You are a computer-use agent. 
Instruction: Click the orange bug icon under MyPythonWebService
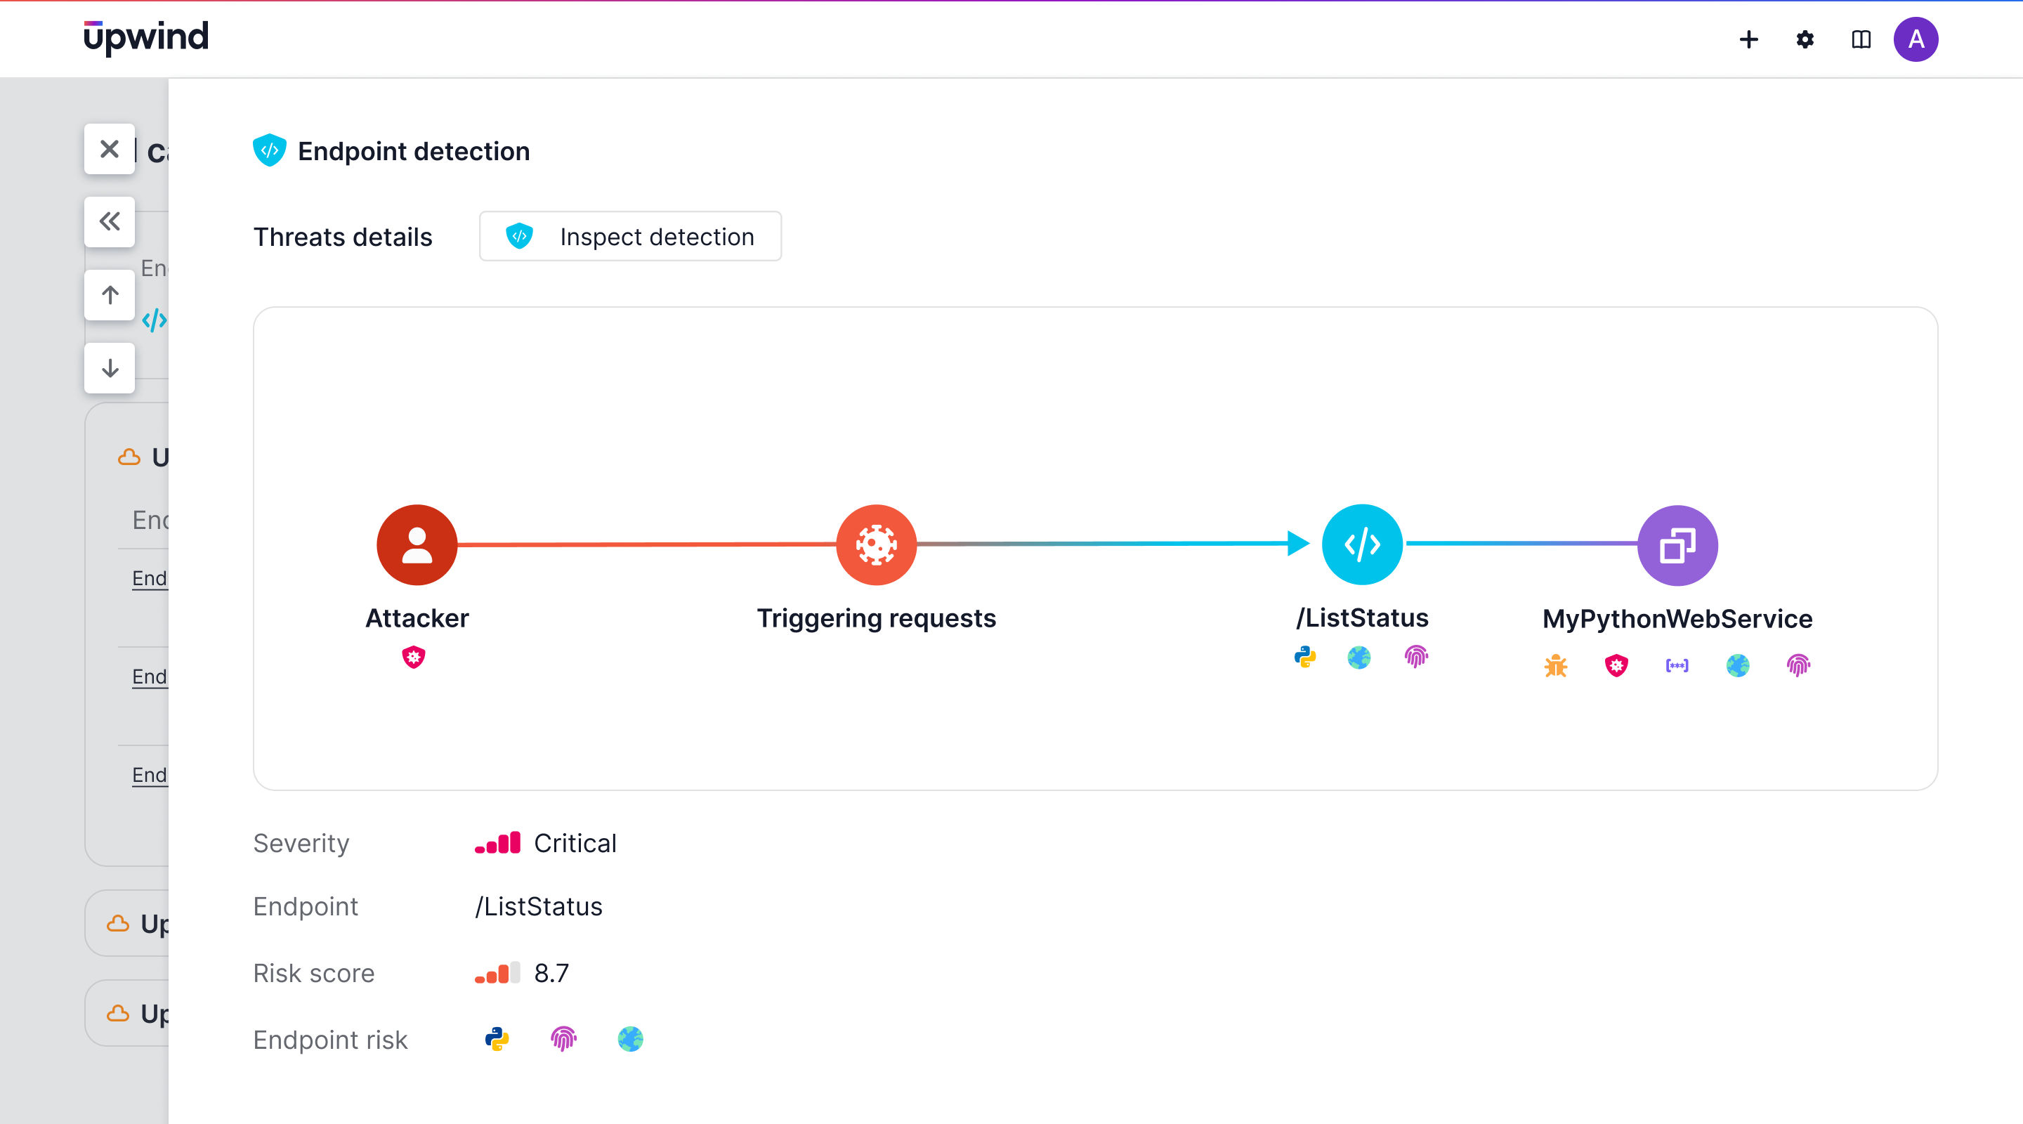pyautogui.click(x=1555, y=665)
